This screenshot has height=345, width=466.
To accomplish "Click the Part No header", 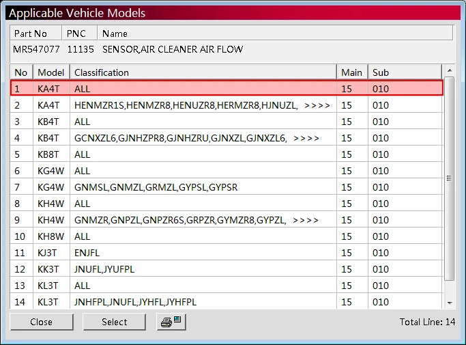I will click(x=35, y=33).
